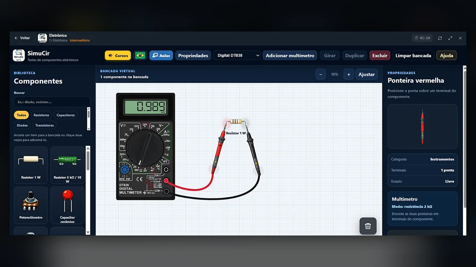Click the Voltar link text
This screenshot has height=267, width=476.
tap(25, 38)
